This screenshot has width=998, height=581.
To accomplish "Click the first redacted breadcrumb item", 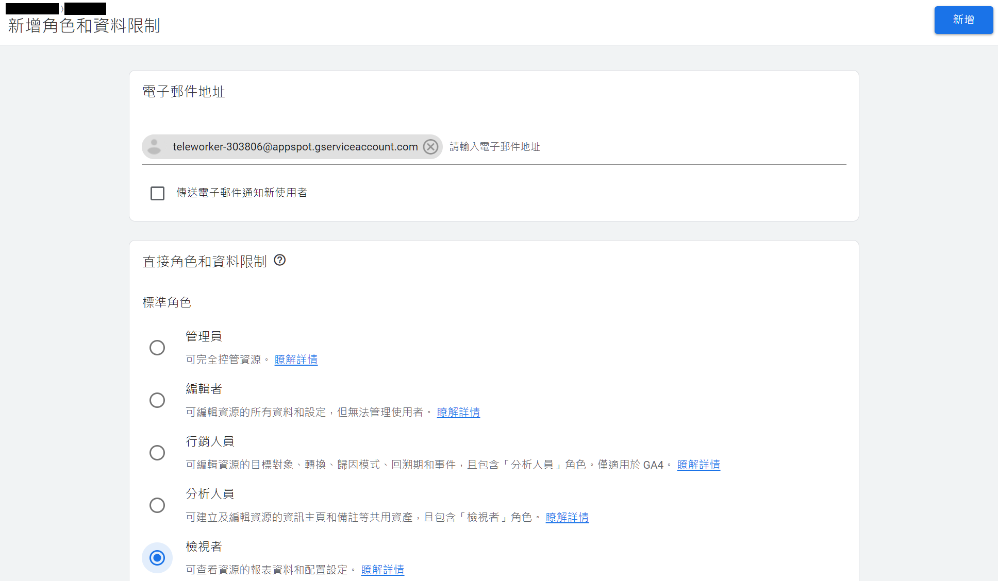I will [x=32, y=8].
